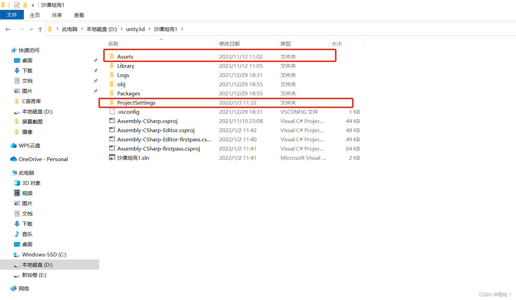Select 桌面 under quick access
The image size is (516, 300).
pos(27,60)
